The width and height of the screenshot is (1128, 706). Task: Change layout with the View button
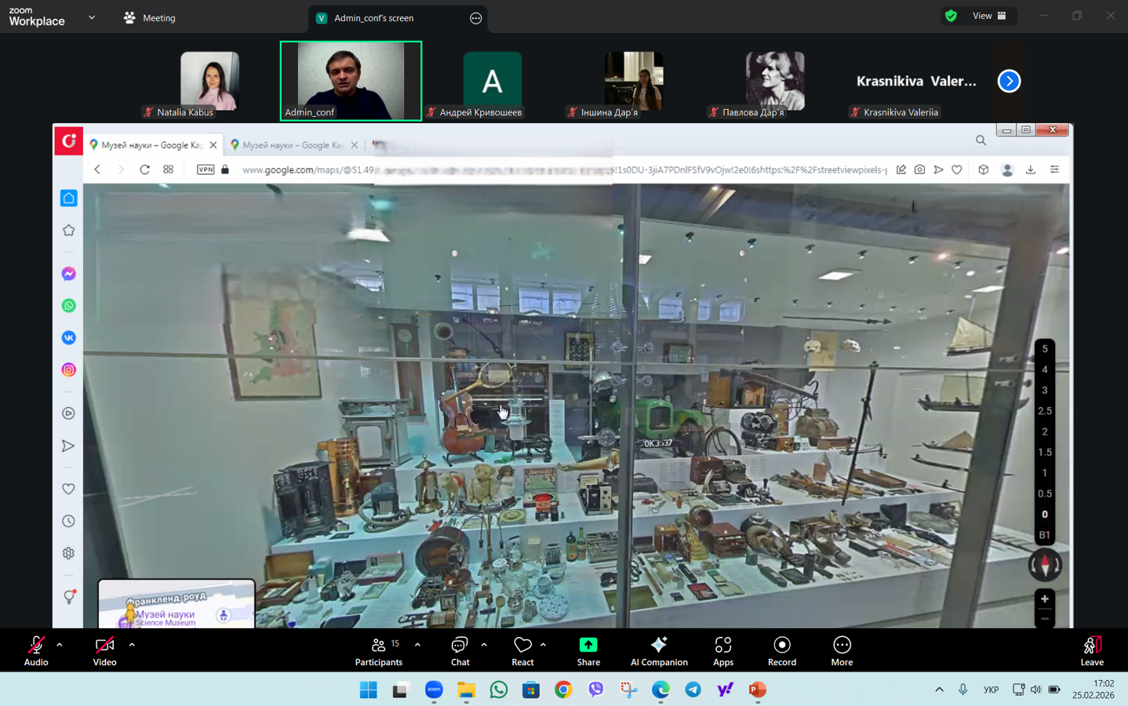pyautogui.click(x=988, y=16)
